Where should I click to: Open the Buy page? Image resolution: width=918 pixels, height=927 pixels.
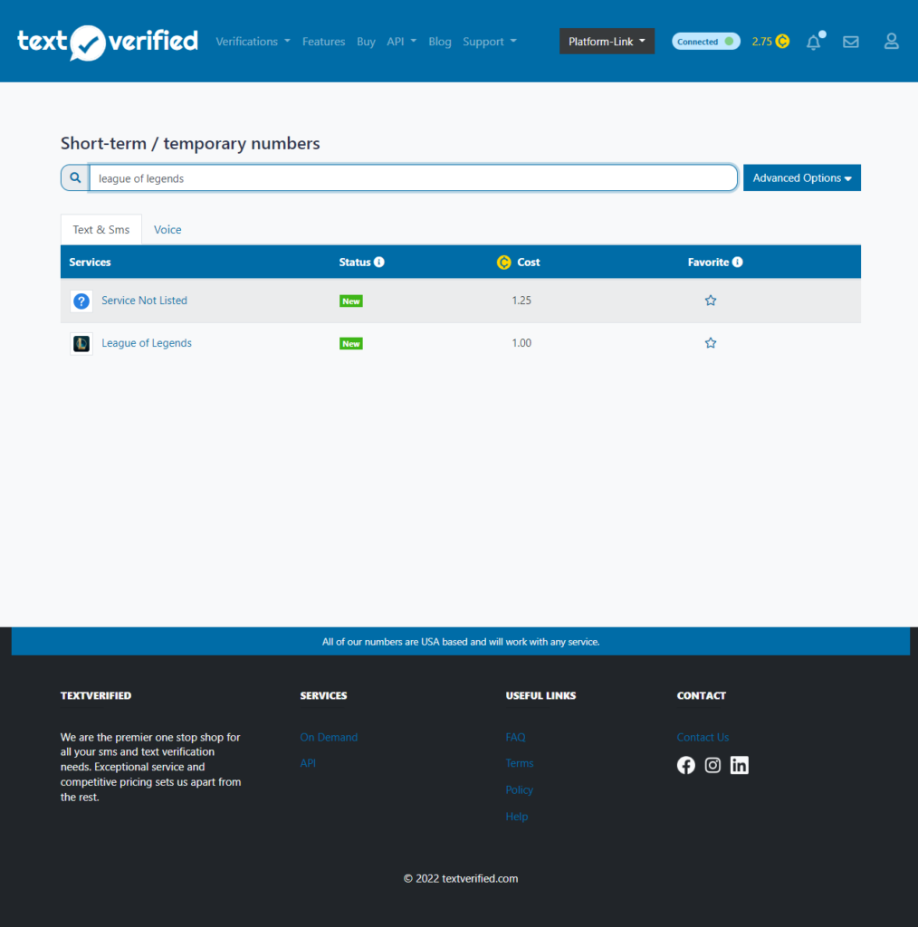point(366,42)
